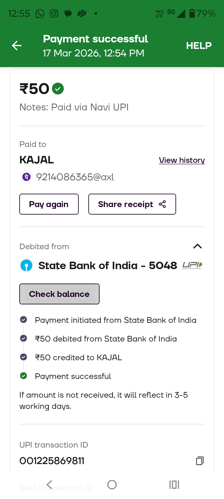Tap the Payment successful status step

coord(73,376)
